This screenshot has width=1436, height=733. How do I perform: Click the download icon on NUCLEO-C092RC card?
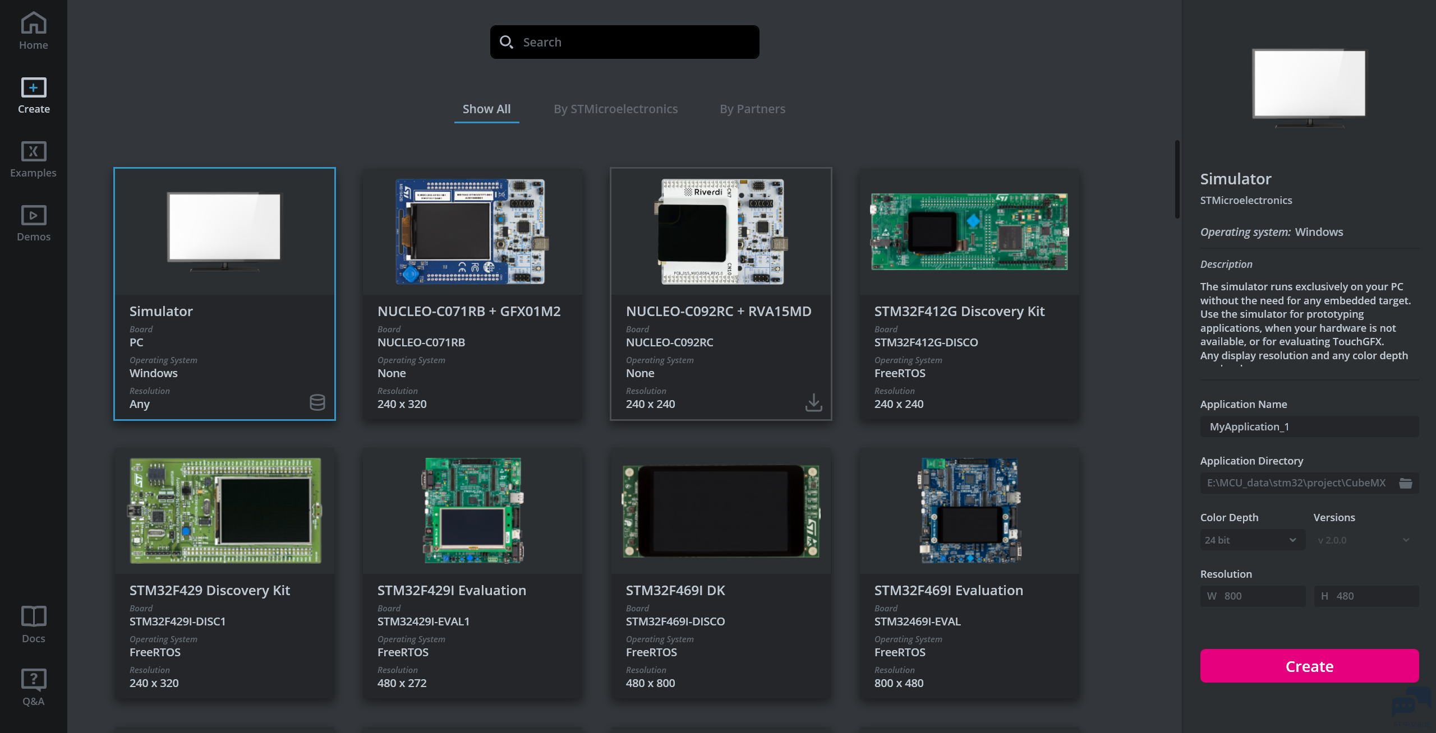[813, 402]
